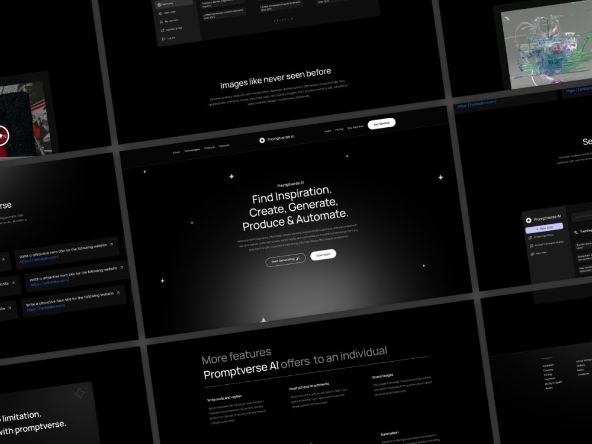
Task: Click the four-point star icon on limitation card
Action: coord(80,394)
